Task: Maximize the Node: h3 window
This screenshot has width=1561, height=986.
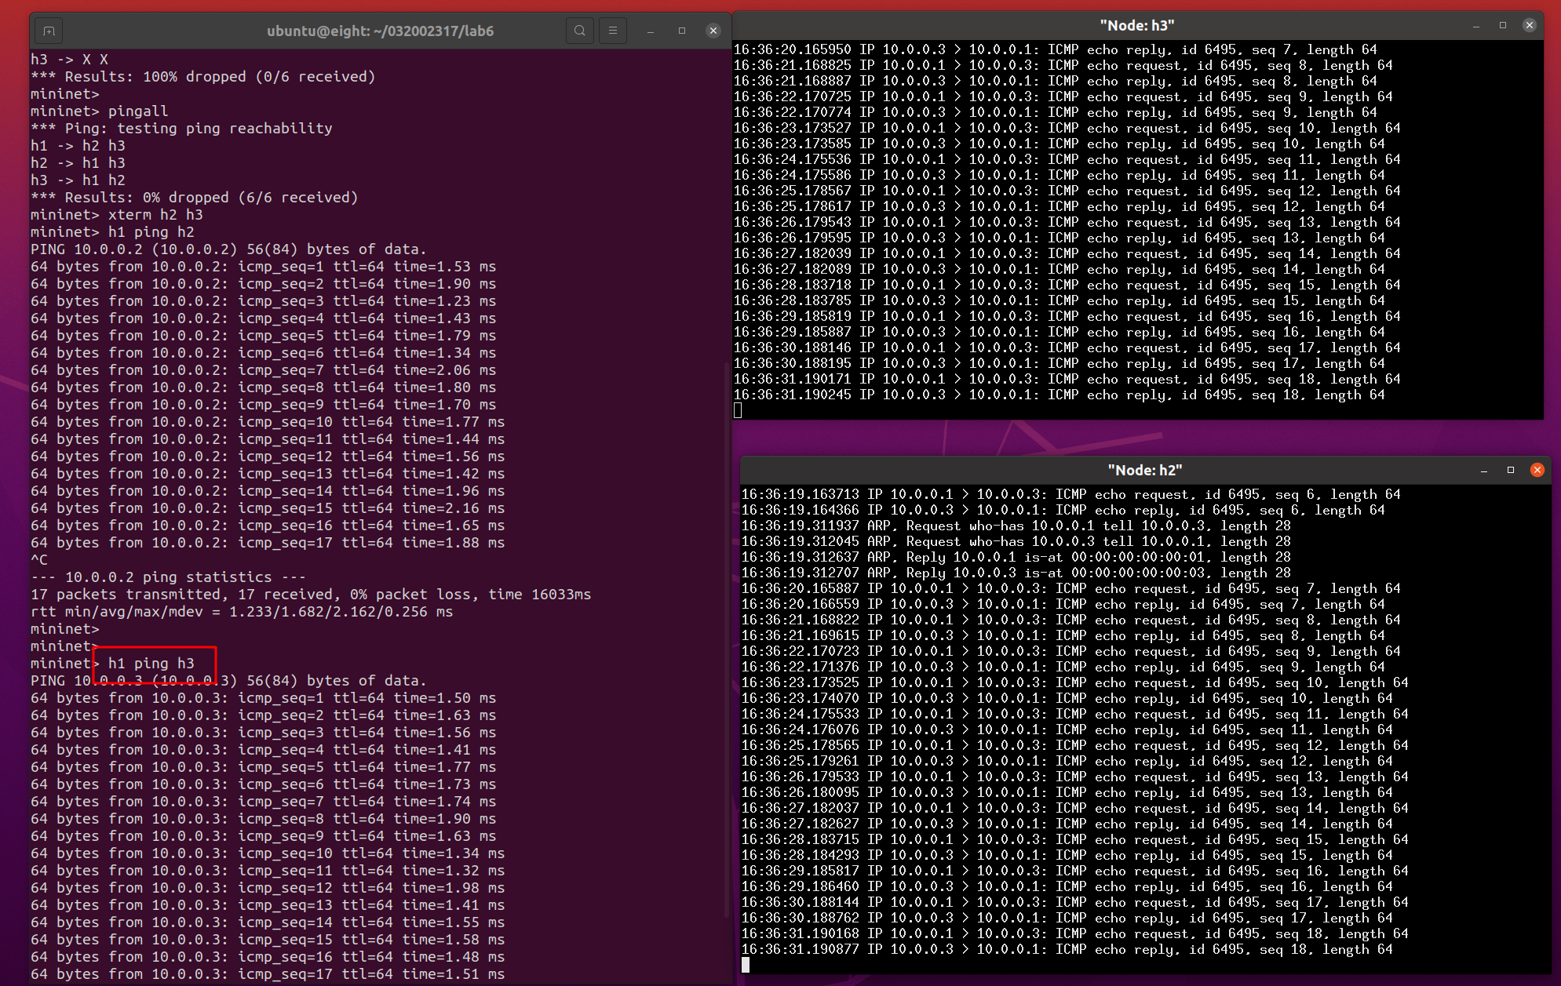Action: tap(1503, 25)
